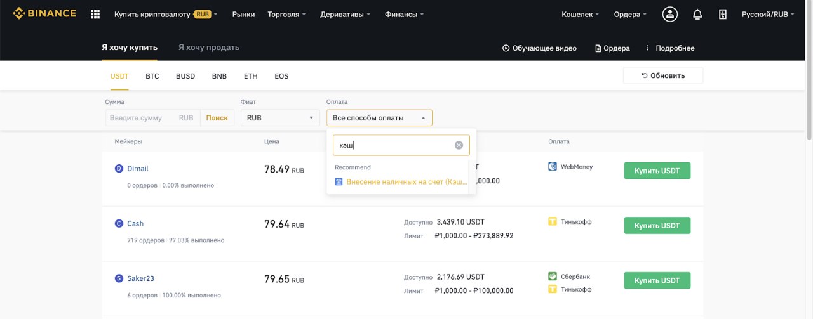Viewport: 813px width, 319px height.
Task: Click the Recommend label in dropdown
Action: pos(353,167)
